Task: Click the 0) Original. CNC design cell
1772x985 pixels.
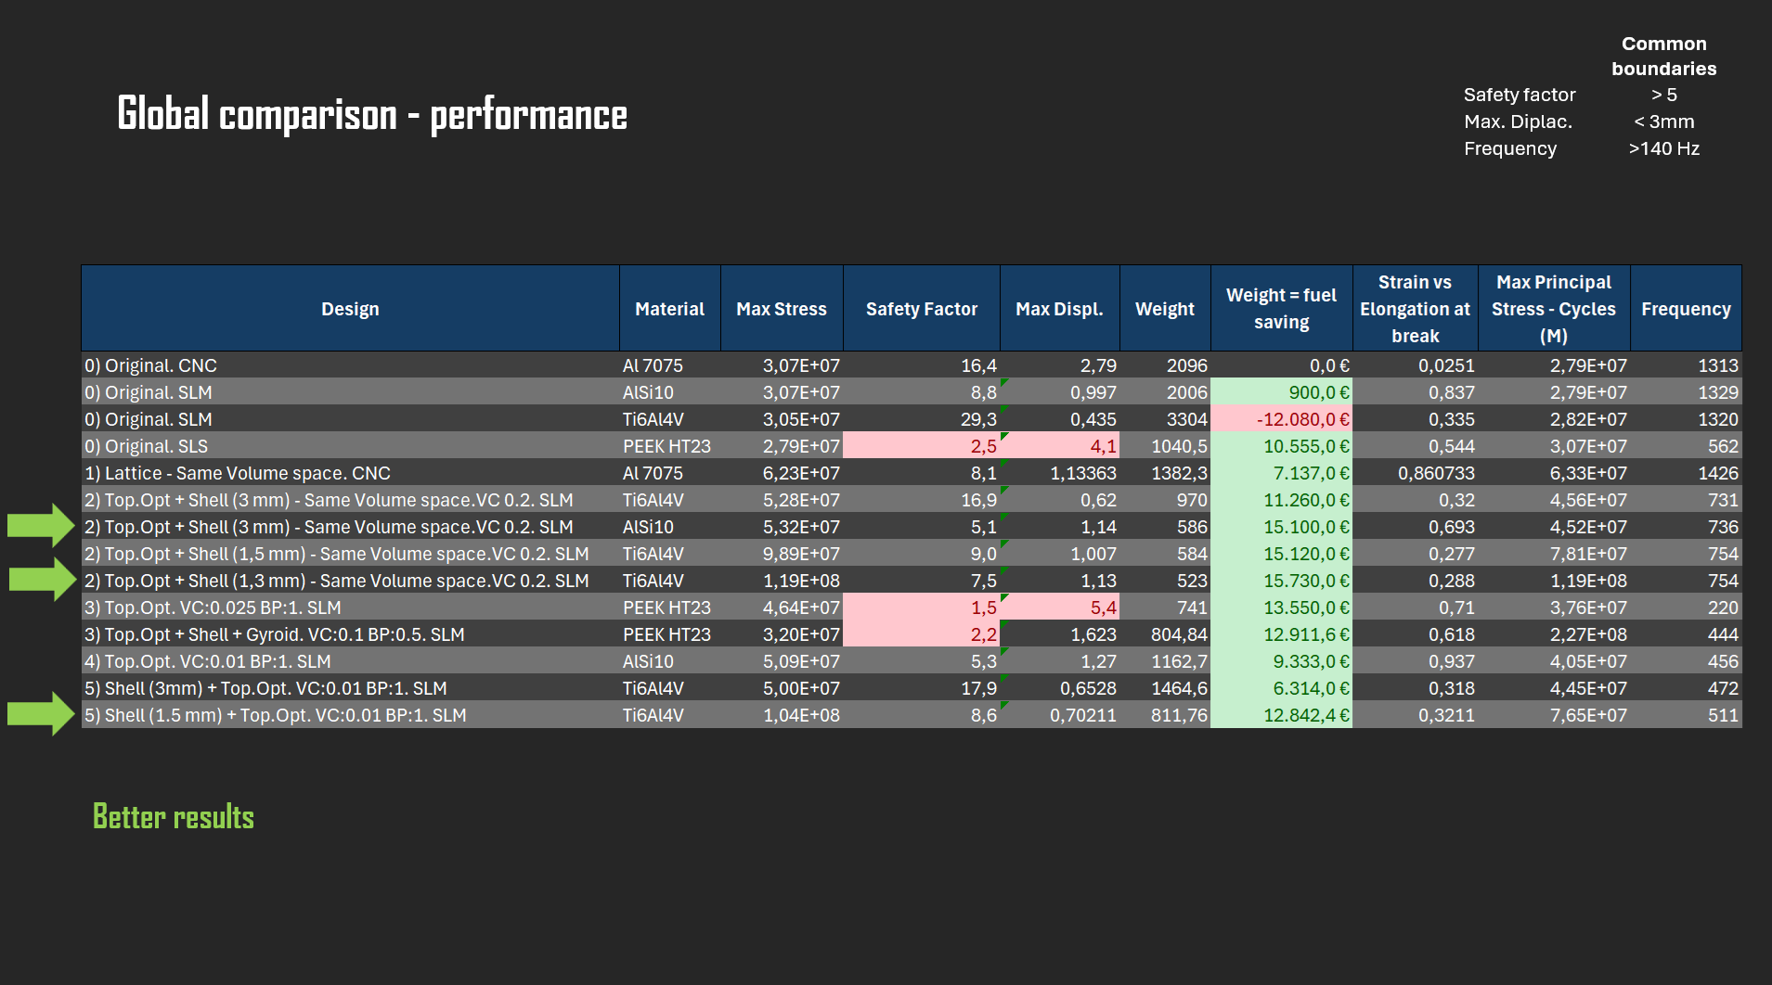Action: (350, 365)
